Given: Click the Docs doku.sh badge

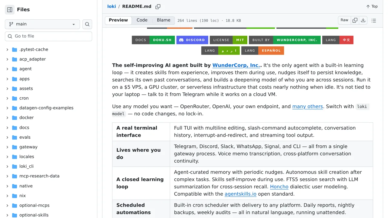Looking at the screenshot, I should pos(153,40).
